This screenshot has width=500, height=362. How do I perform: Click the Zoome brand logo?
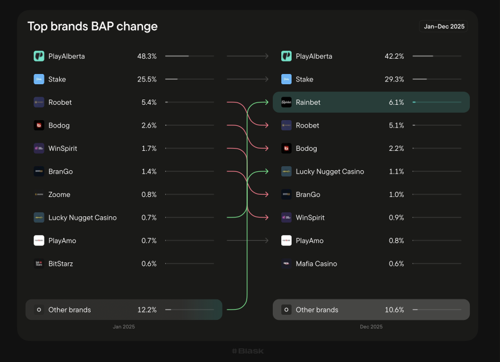(x=39, y=195)
